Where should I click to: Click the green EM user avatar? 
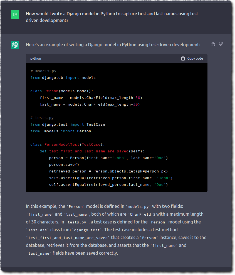tap(15, 14)
